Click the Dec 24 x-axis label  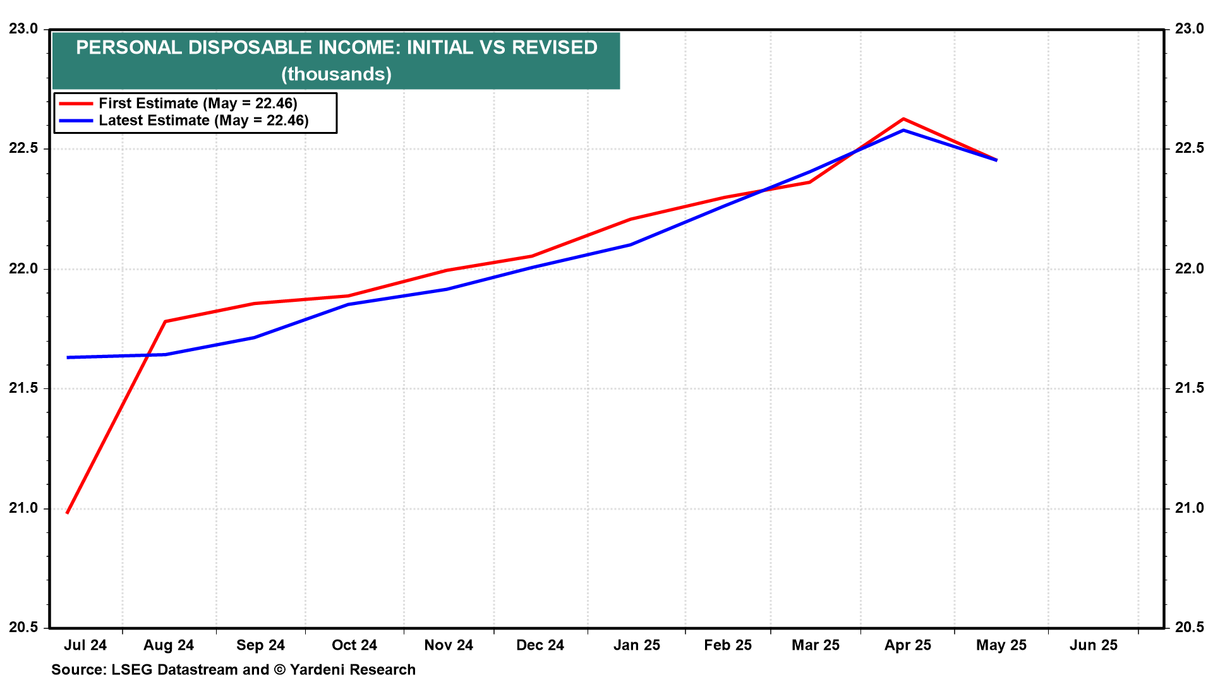click(540, 645)
